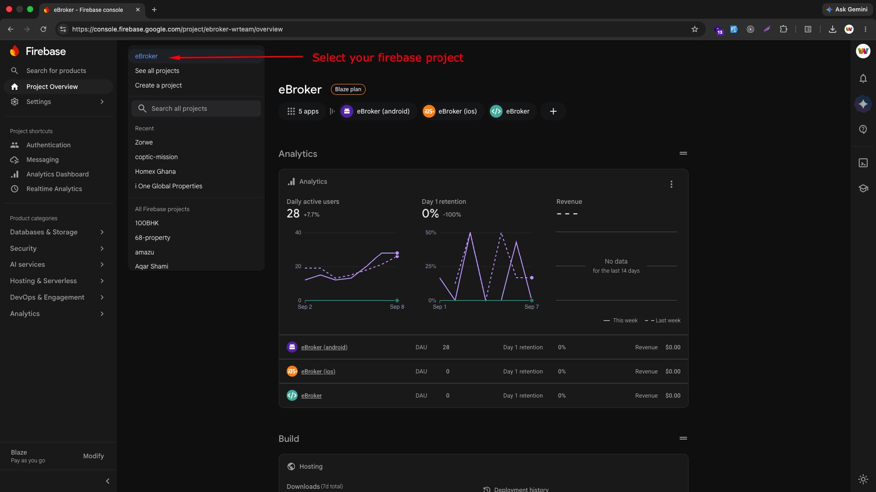Click the account avatar in console
This screenshot has width=876, height=492.
(x=863, y=51)
